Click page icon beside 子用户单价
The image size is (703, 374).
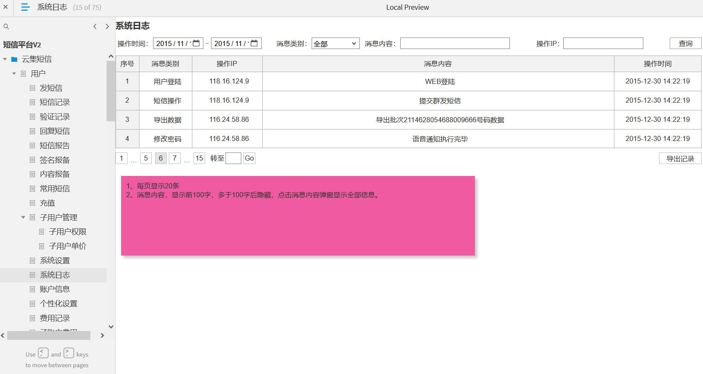coord(42,246)
